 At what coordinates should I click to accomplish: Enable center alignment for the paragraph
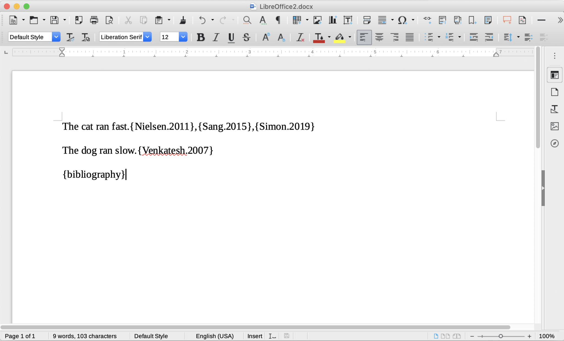point(379,37)
